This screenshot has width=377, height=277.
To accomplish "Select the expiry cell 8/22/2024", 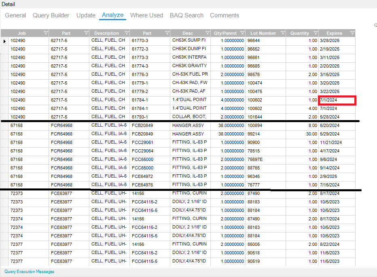I will click(x=337, y=244).
